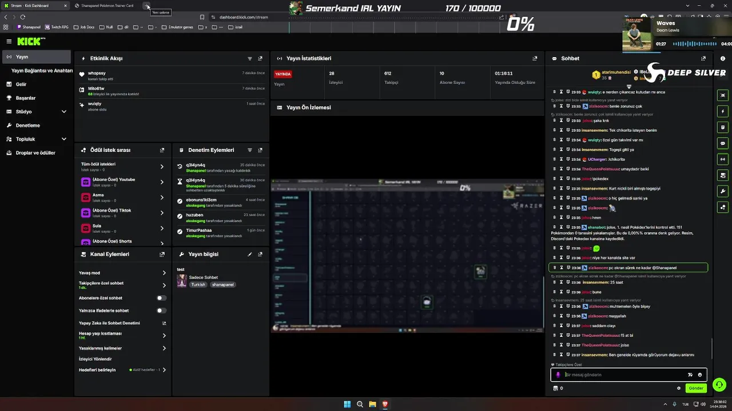Screen dimensions: 732x411
Task: Click the broadcast signal icon in right rail
Action: tap(723, 159)
